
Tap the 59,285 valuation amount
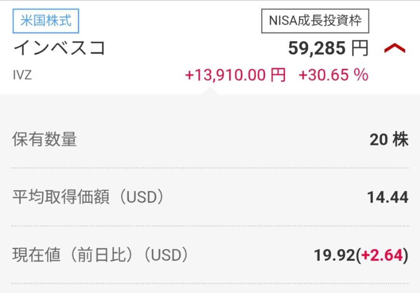pos(317,48)
